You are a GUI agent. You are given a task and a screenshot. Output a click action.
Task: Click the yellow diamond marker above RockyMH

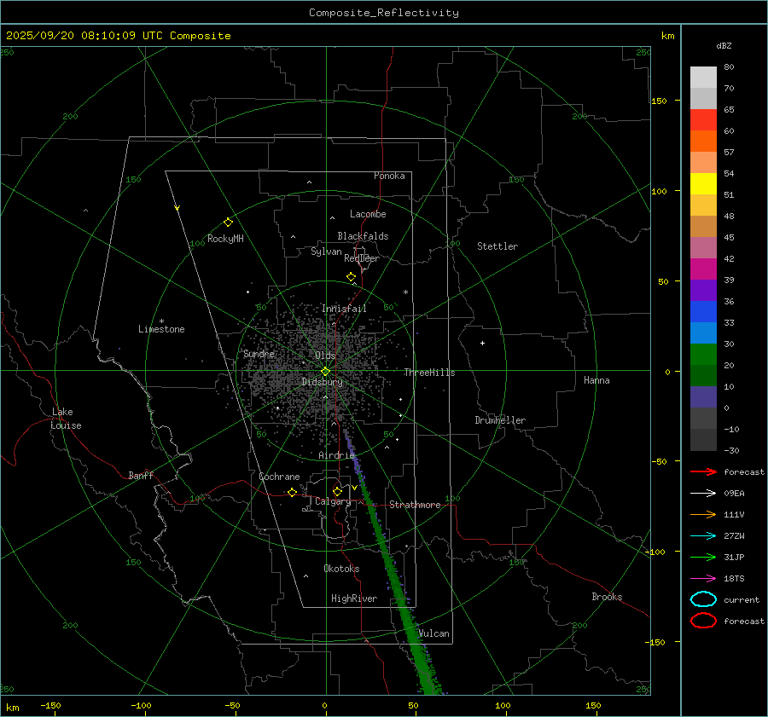click(228, 222)
